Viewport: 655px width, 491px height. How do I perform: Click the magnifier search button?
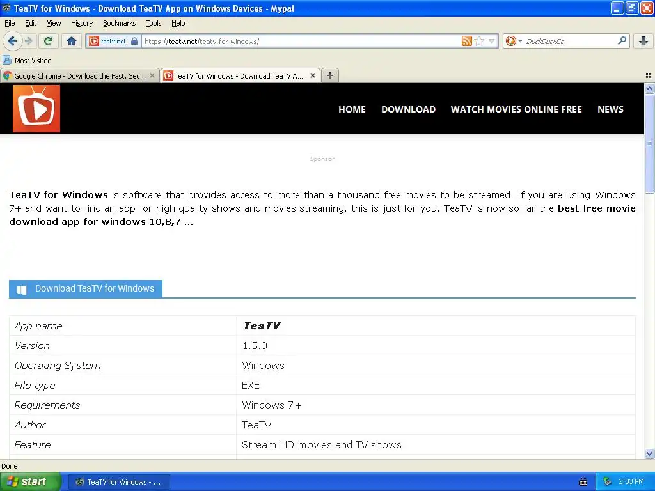[622, 40]
